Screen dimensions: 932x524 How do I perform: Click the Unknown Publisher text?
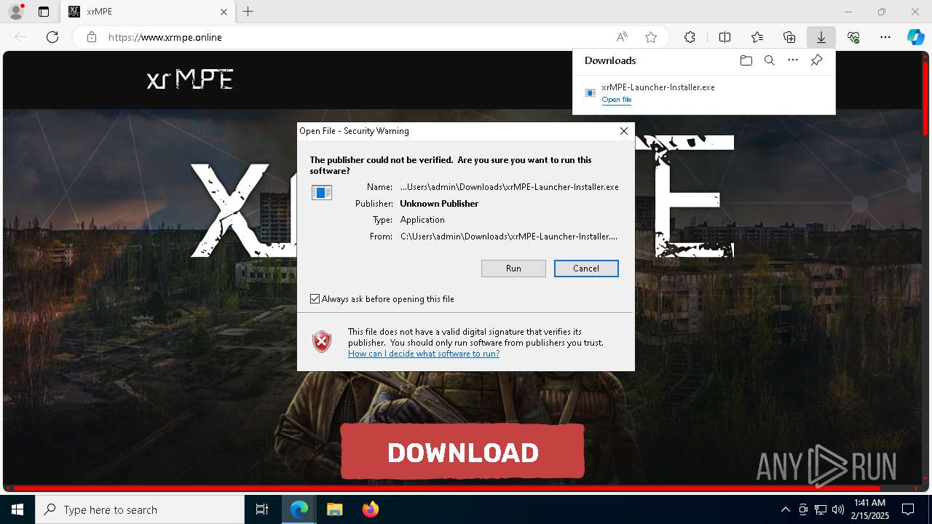tap(439, 204)
